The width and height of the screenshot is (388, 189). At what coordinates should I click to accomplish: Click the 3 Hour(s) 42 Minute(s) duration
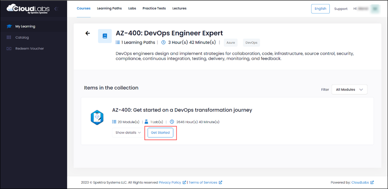pyautogui.click(x=192, y=42)
